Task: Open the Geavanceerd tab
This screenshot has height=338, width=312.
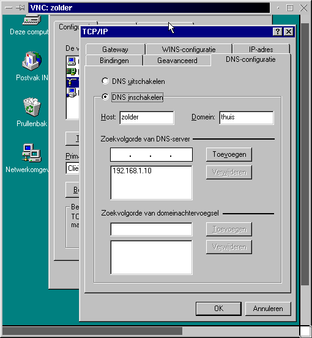Action: [177, 61]
